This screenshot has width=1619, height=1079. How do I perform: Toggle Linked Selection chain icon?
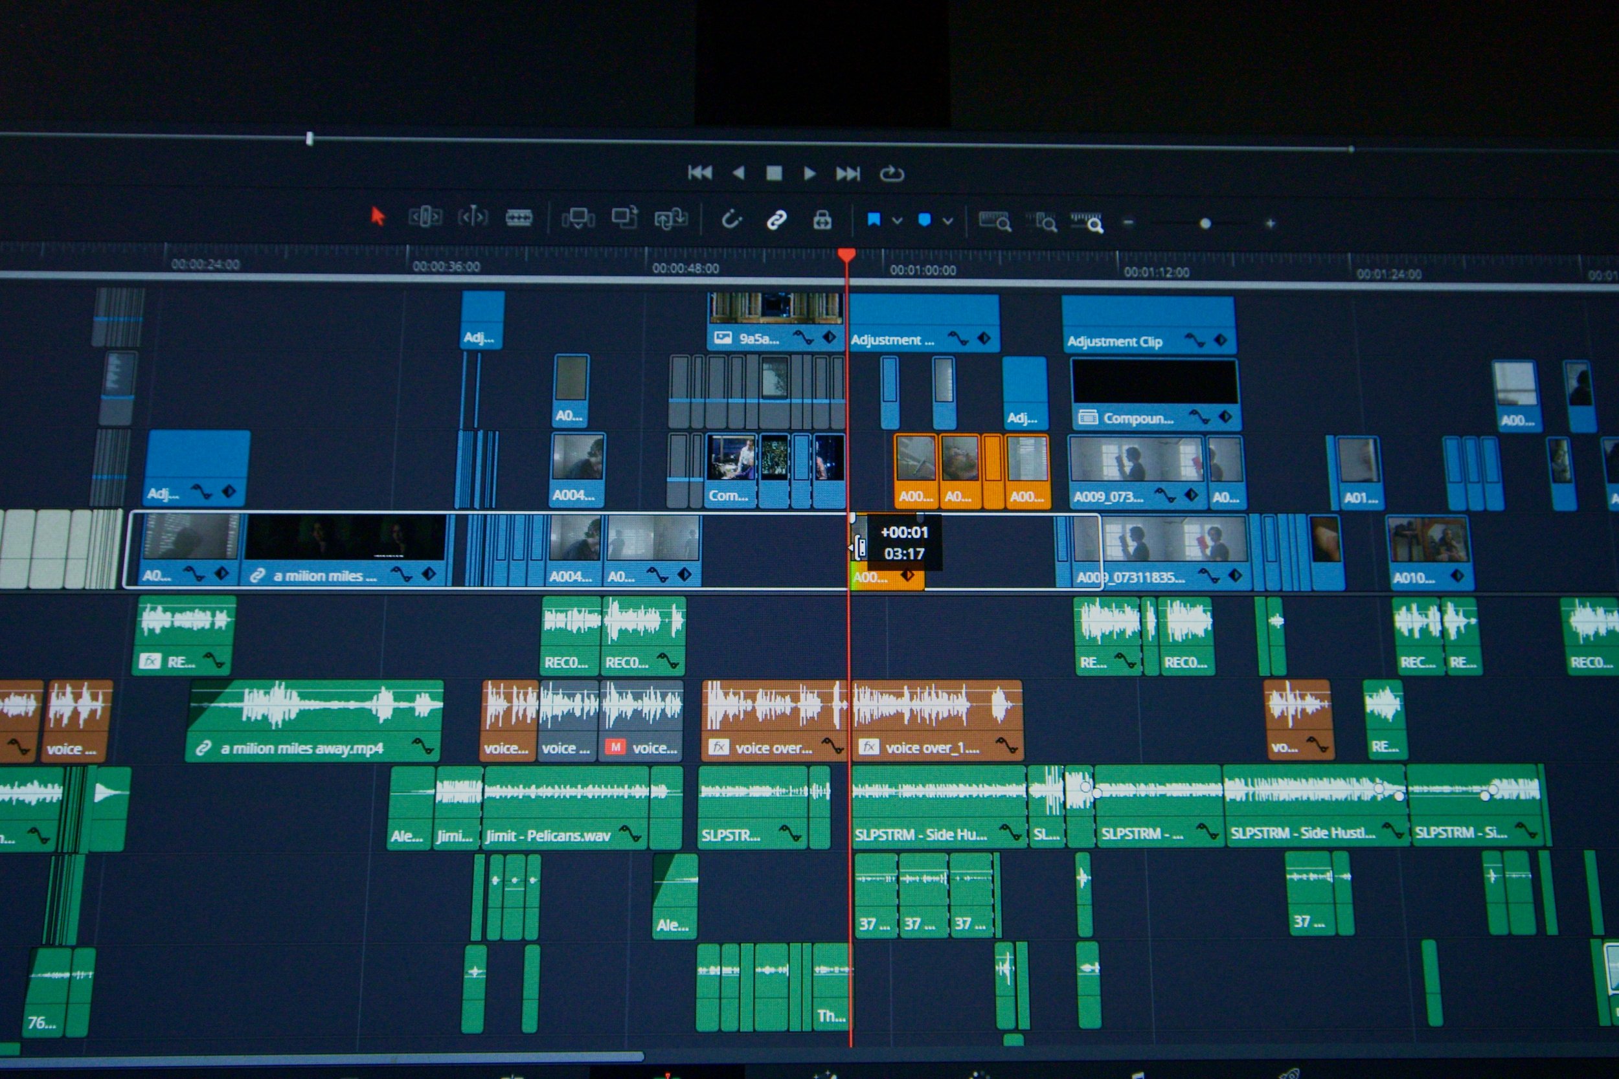pos(776,220)
